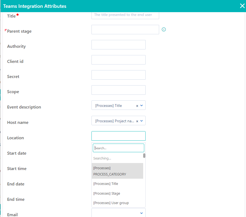Click the Scope input field
Screen dimensions: 246x217
[118, 90]
